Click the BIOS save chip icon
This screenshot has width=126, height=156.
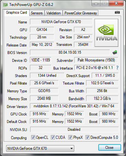115,52
